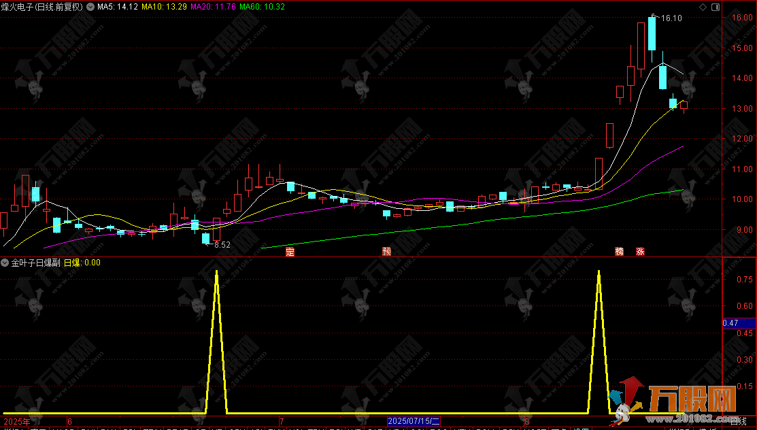Click the 榜 marker below the chart
This screenshot has width=757, height=430.
pyautogui.click(x=619, y=251)
